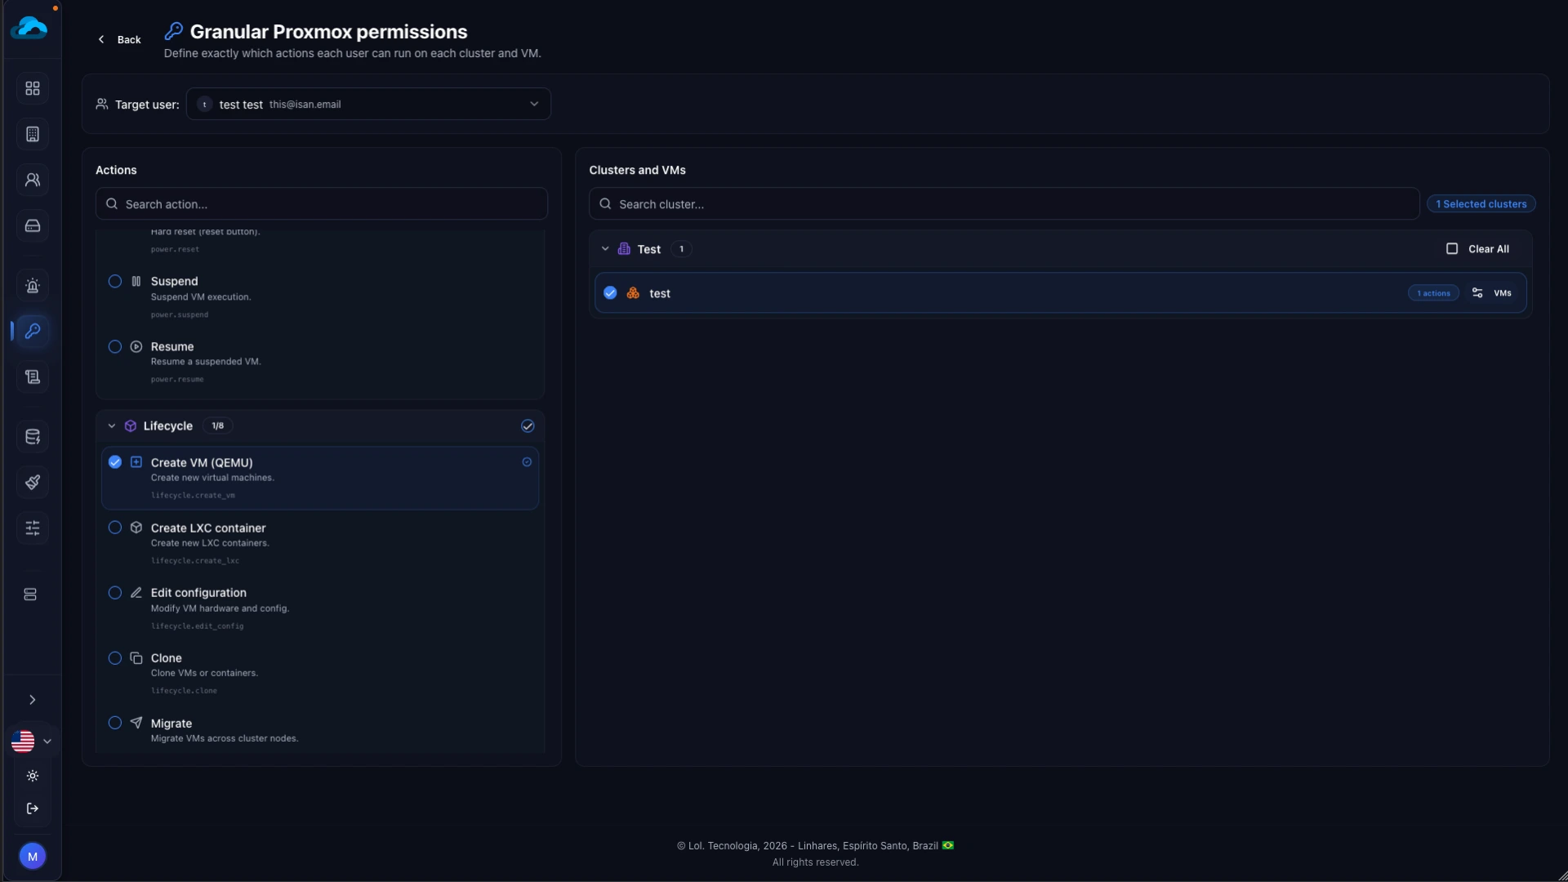Expand the sidebar with the chevron arrow

pyautogui.click(x=33, y=700)
